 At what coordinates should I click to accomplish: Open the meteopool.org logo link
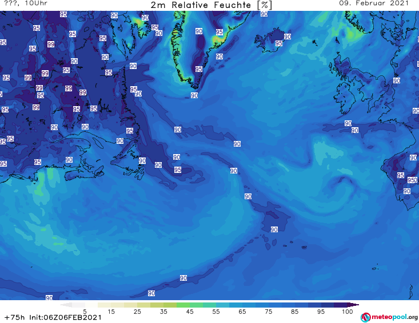(389, 317)
